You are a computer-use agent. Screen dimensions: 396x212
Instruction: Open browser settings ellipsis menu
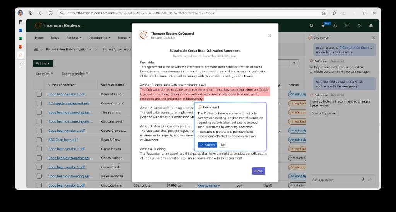pos(345,13)
